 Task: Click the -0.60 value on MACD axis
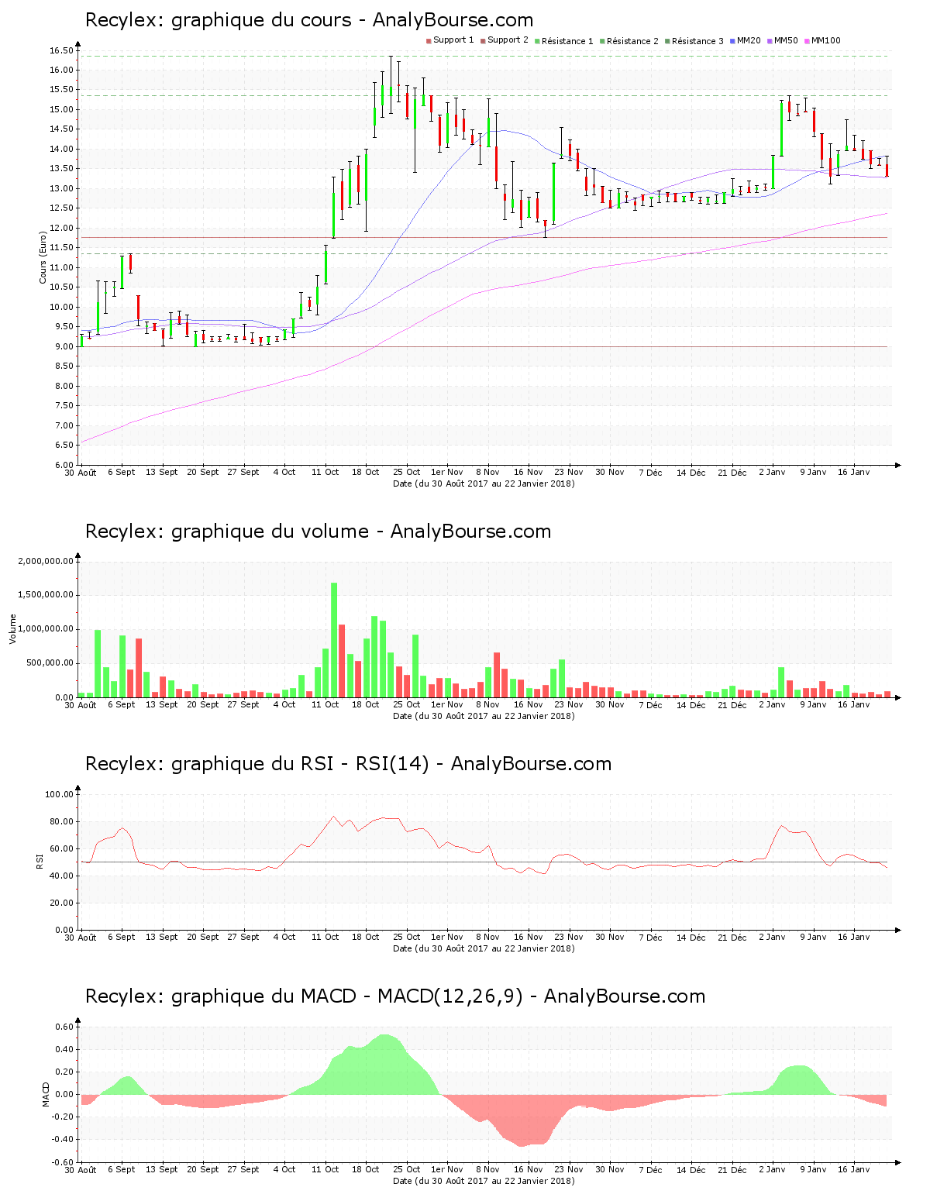64,1162
